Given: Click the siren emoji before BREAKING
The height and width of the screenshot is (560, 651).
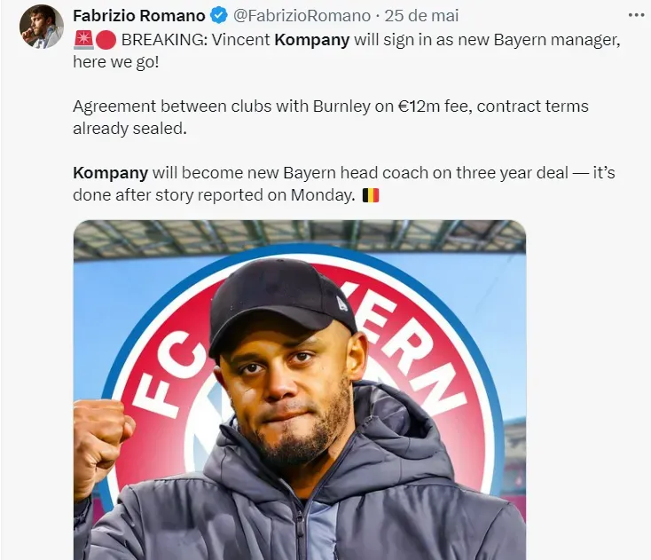Looking at the screenshot, I should [x=83, y=40].
